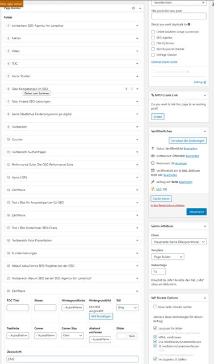Click the minus icon on Tabs: Kompetenzen row

click(x=132, y=89)
